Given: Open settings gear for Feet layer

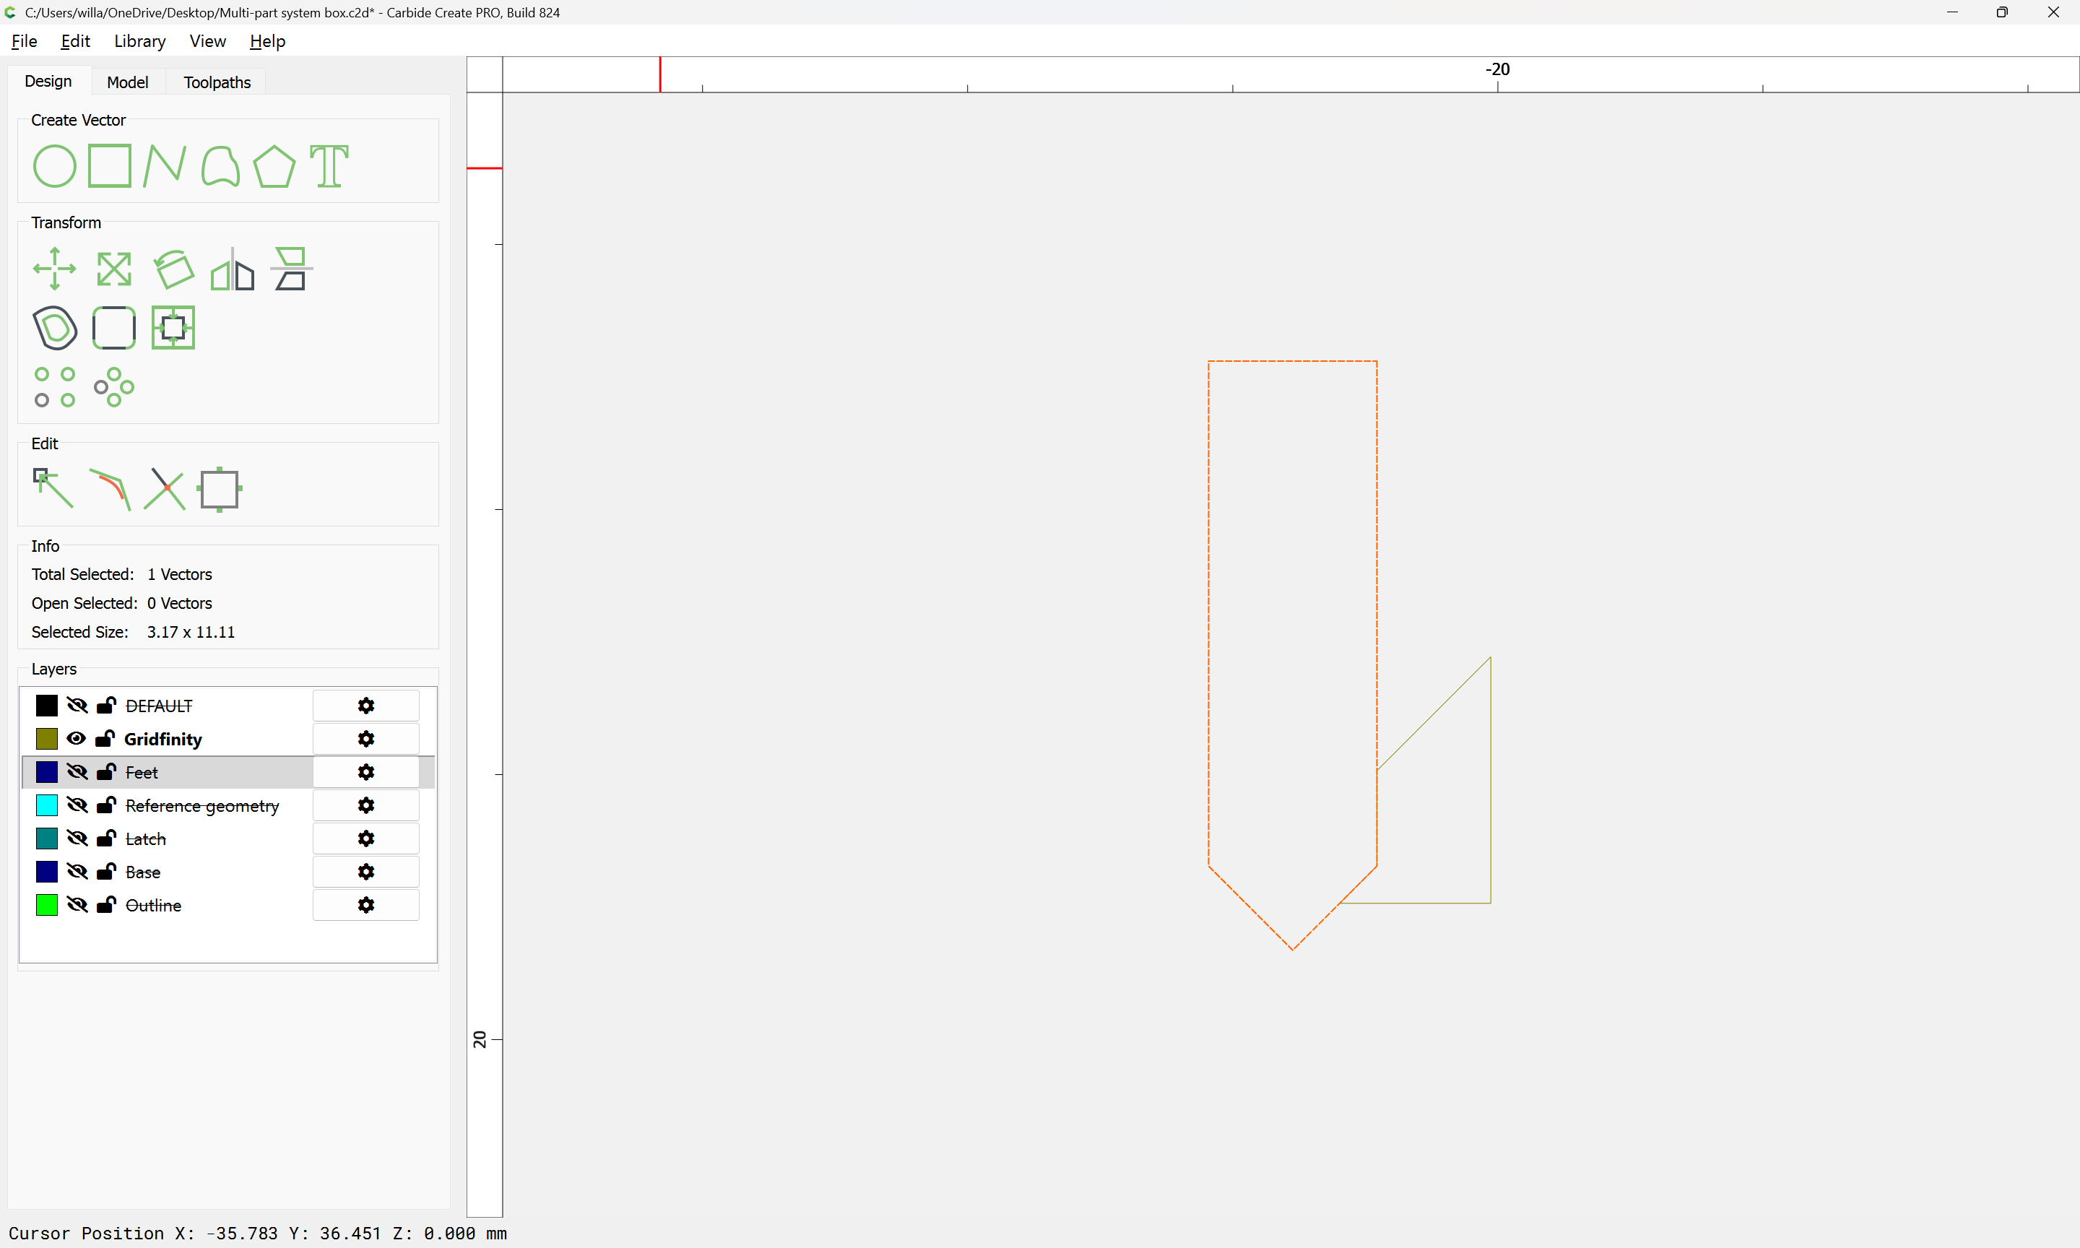Looking at the screenshot, I should (365, 772).
